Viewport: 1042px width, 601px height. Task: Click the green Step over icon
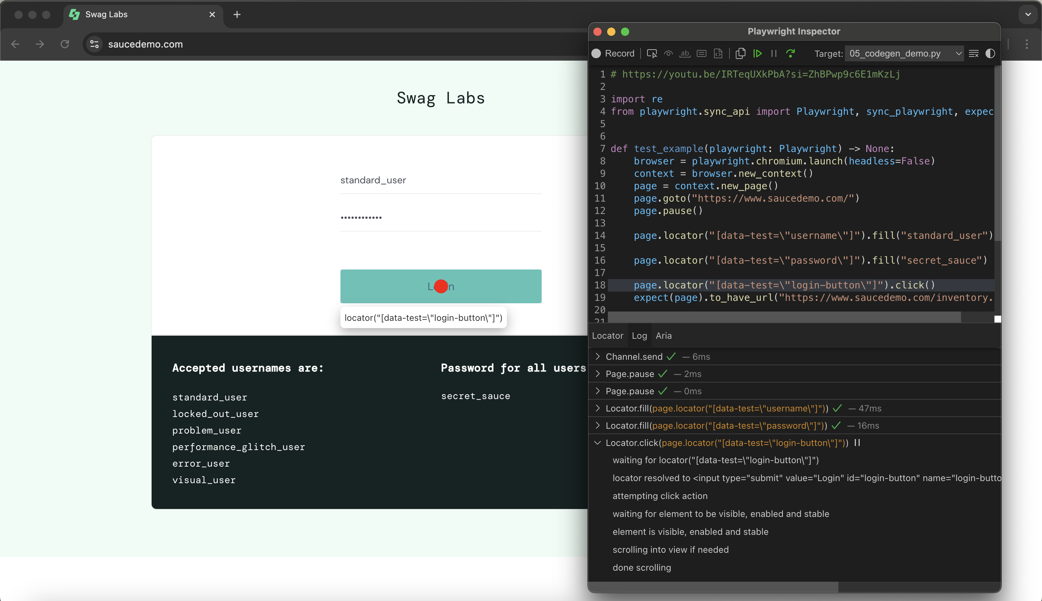coord(790,54)
